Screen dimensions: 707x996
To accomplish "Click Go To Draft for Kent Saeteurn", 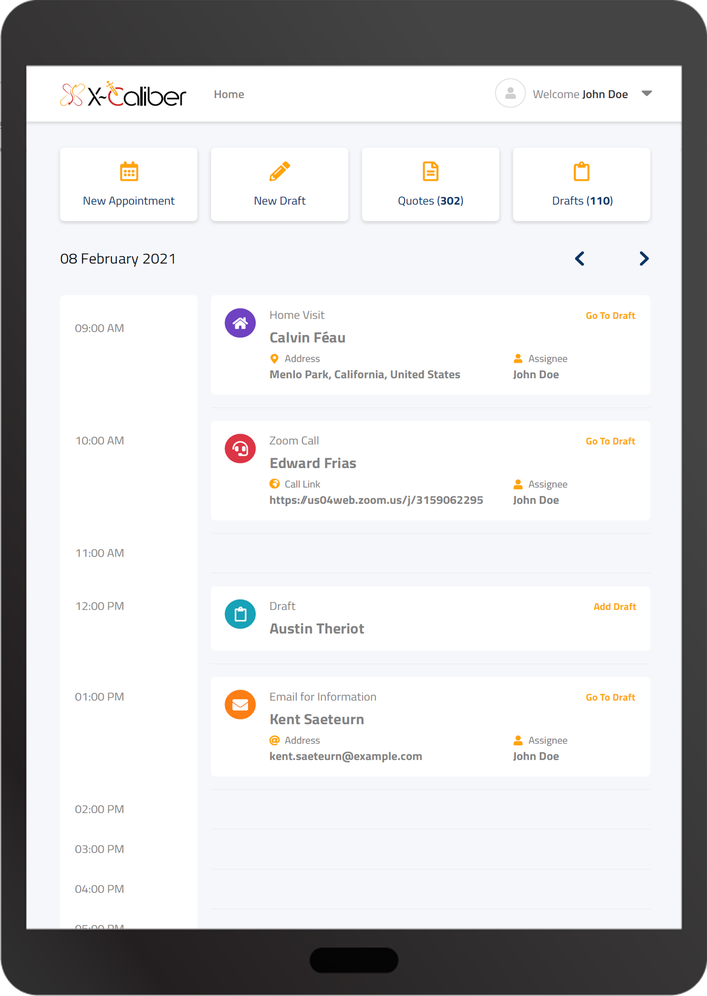I will tap(610, 697).
